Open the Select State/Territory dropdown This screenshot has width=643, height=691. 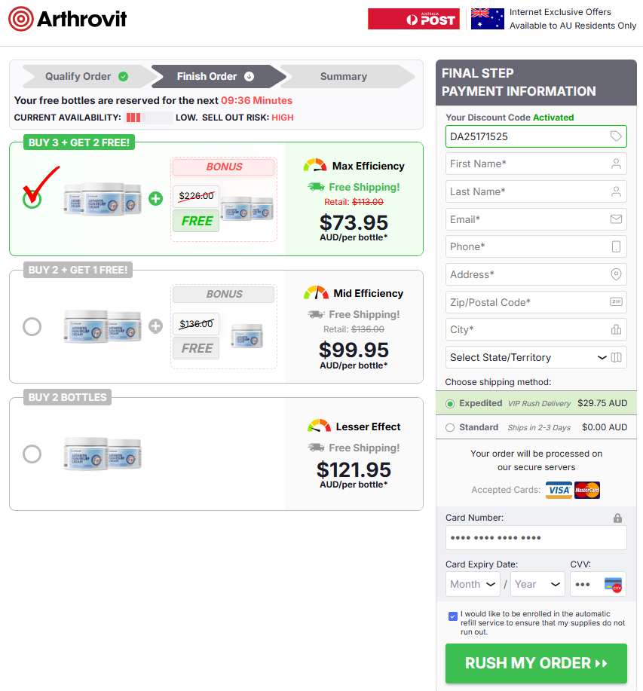tap(536, 356)
